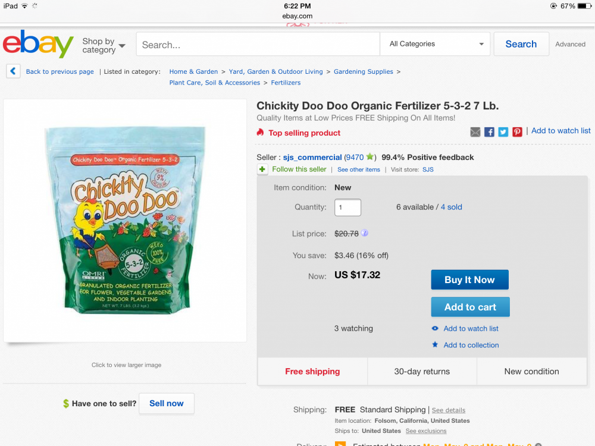The height and width of the screenshot is (446, 595).
Task: Open the Shop by category dropdown
Action: [104, 45]
